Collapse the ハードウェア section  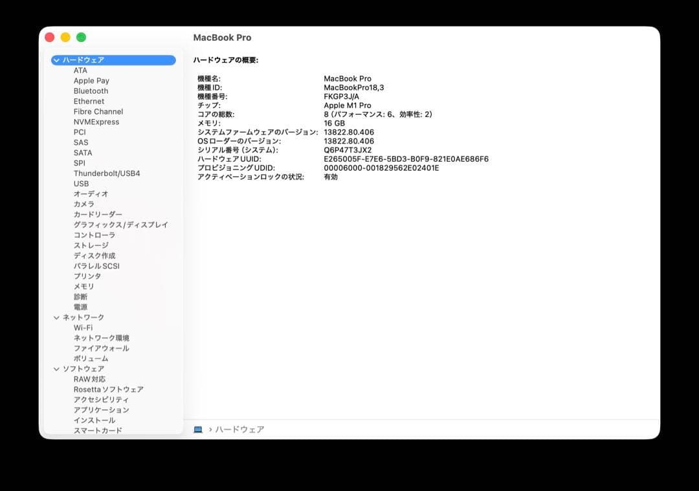tap(56, 60)
